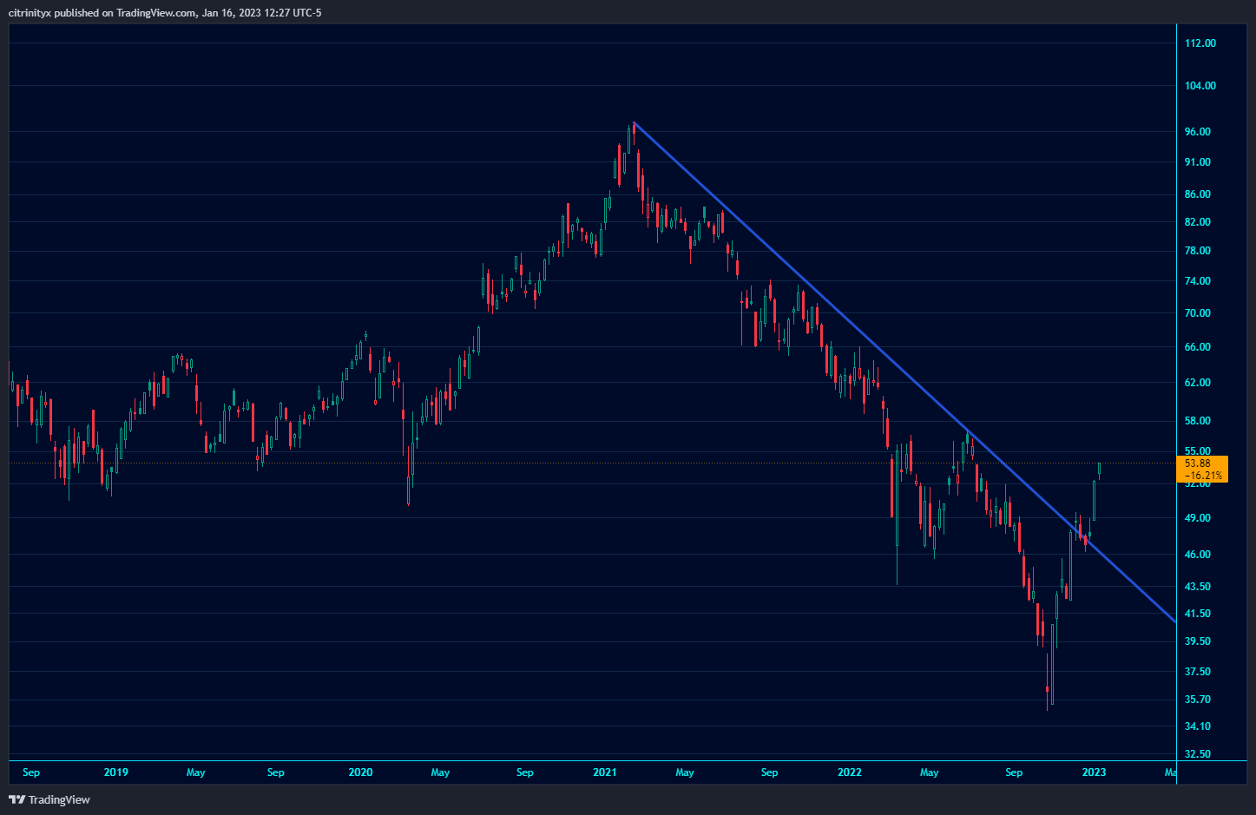
Task: Click the 2019 time axis label
Action: coord(115,772)
